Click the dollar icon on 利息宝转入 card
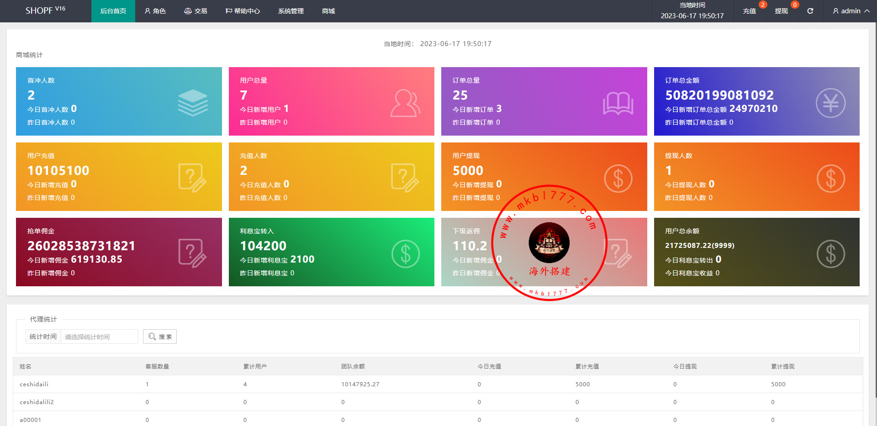This screenshot has height=426, width=877. pos(406,253)
